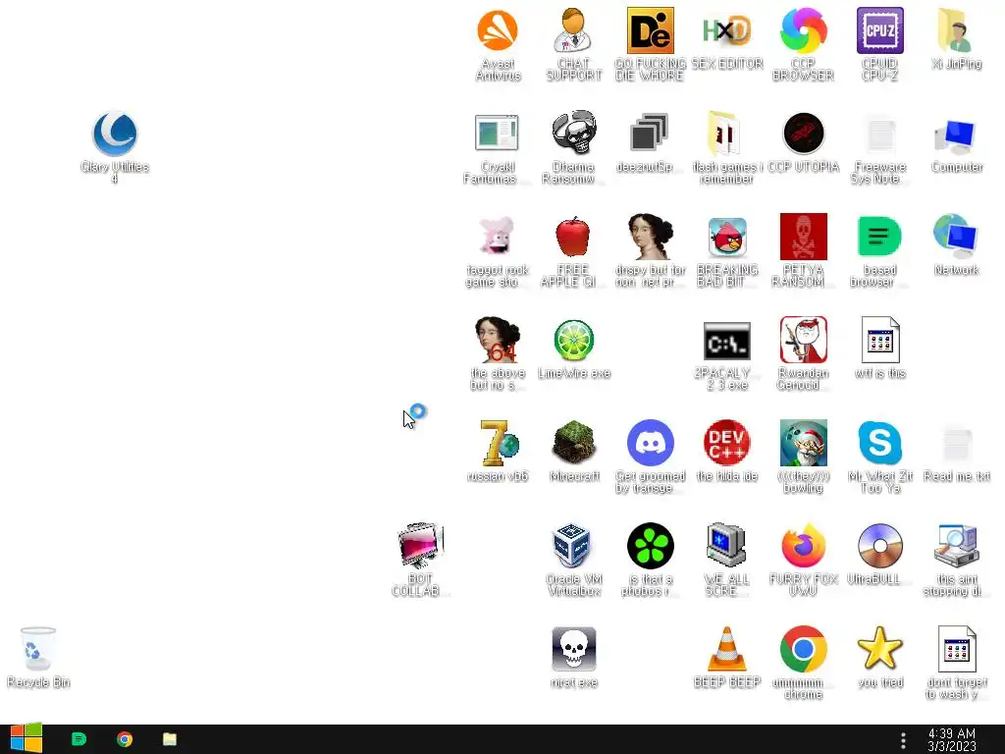
Task: Click the CCP UTOPIA black circle icon
Action: 803,133
